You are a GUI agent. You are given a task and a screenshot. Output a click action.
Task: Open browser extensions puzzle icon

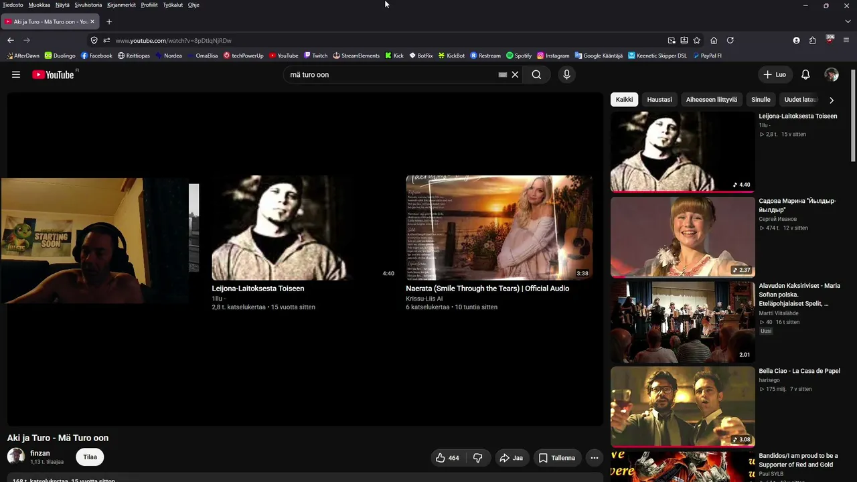(x=813, y=40)
